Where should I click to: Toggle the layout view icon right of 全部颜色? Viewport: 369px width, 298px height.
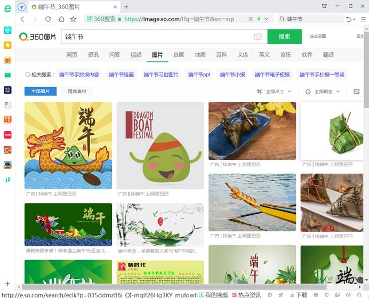click(x=356, y=92)
